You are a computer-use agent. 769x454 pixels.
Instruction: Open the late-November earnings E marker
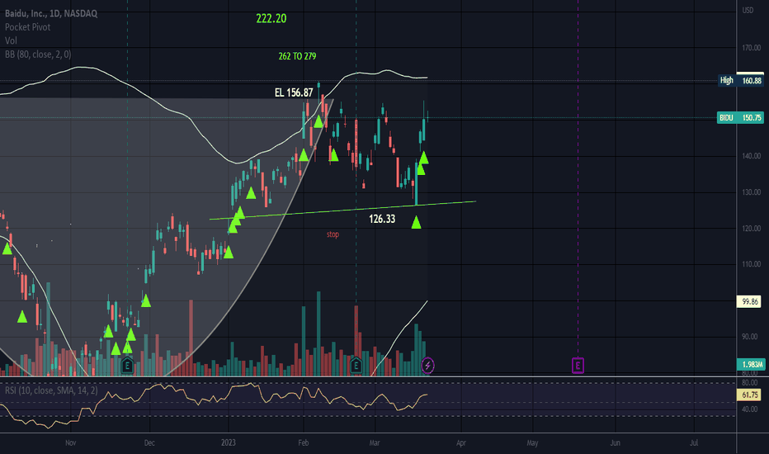[x=128, y=365]
